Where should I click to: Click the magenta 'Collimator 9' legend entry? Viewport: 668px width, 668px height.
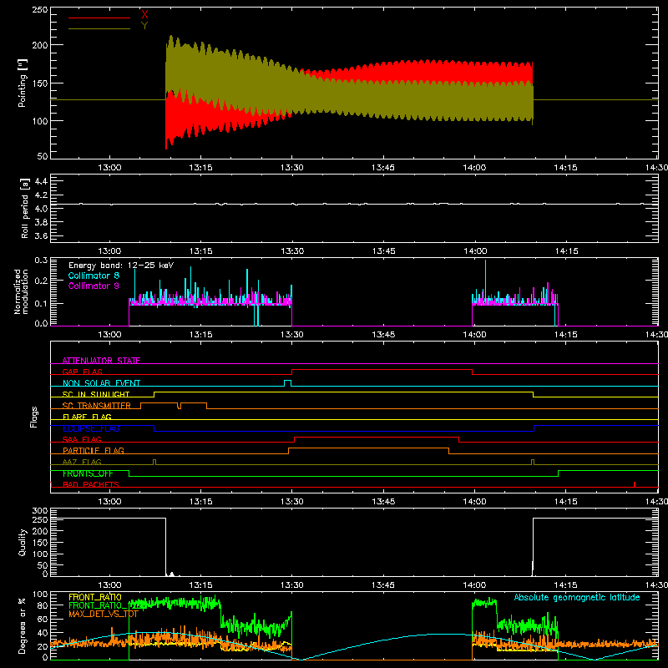(x=94, y=286)
